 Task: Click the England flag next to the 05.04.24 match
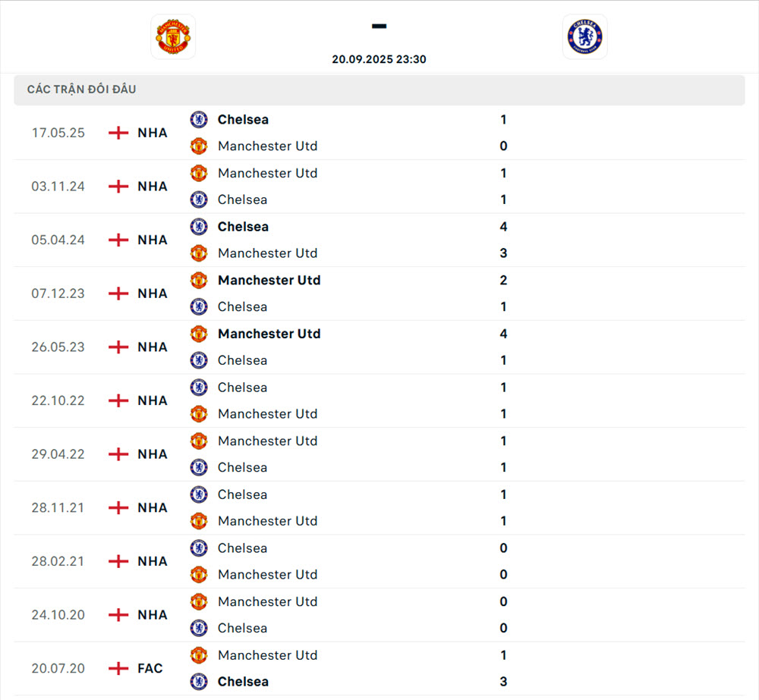[118, 240]
